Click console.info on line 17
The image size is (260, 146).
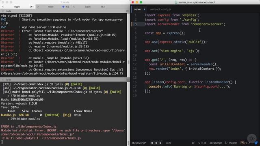159,86
